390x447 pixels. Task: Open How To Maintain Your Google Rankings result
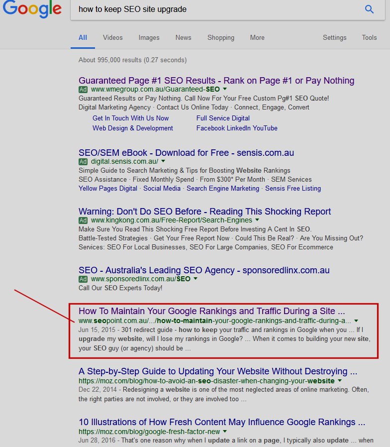[212, 311]
